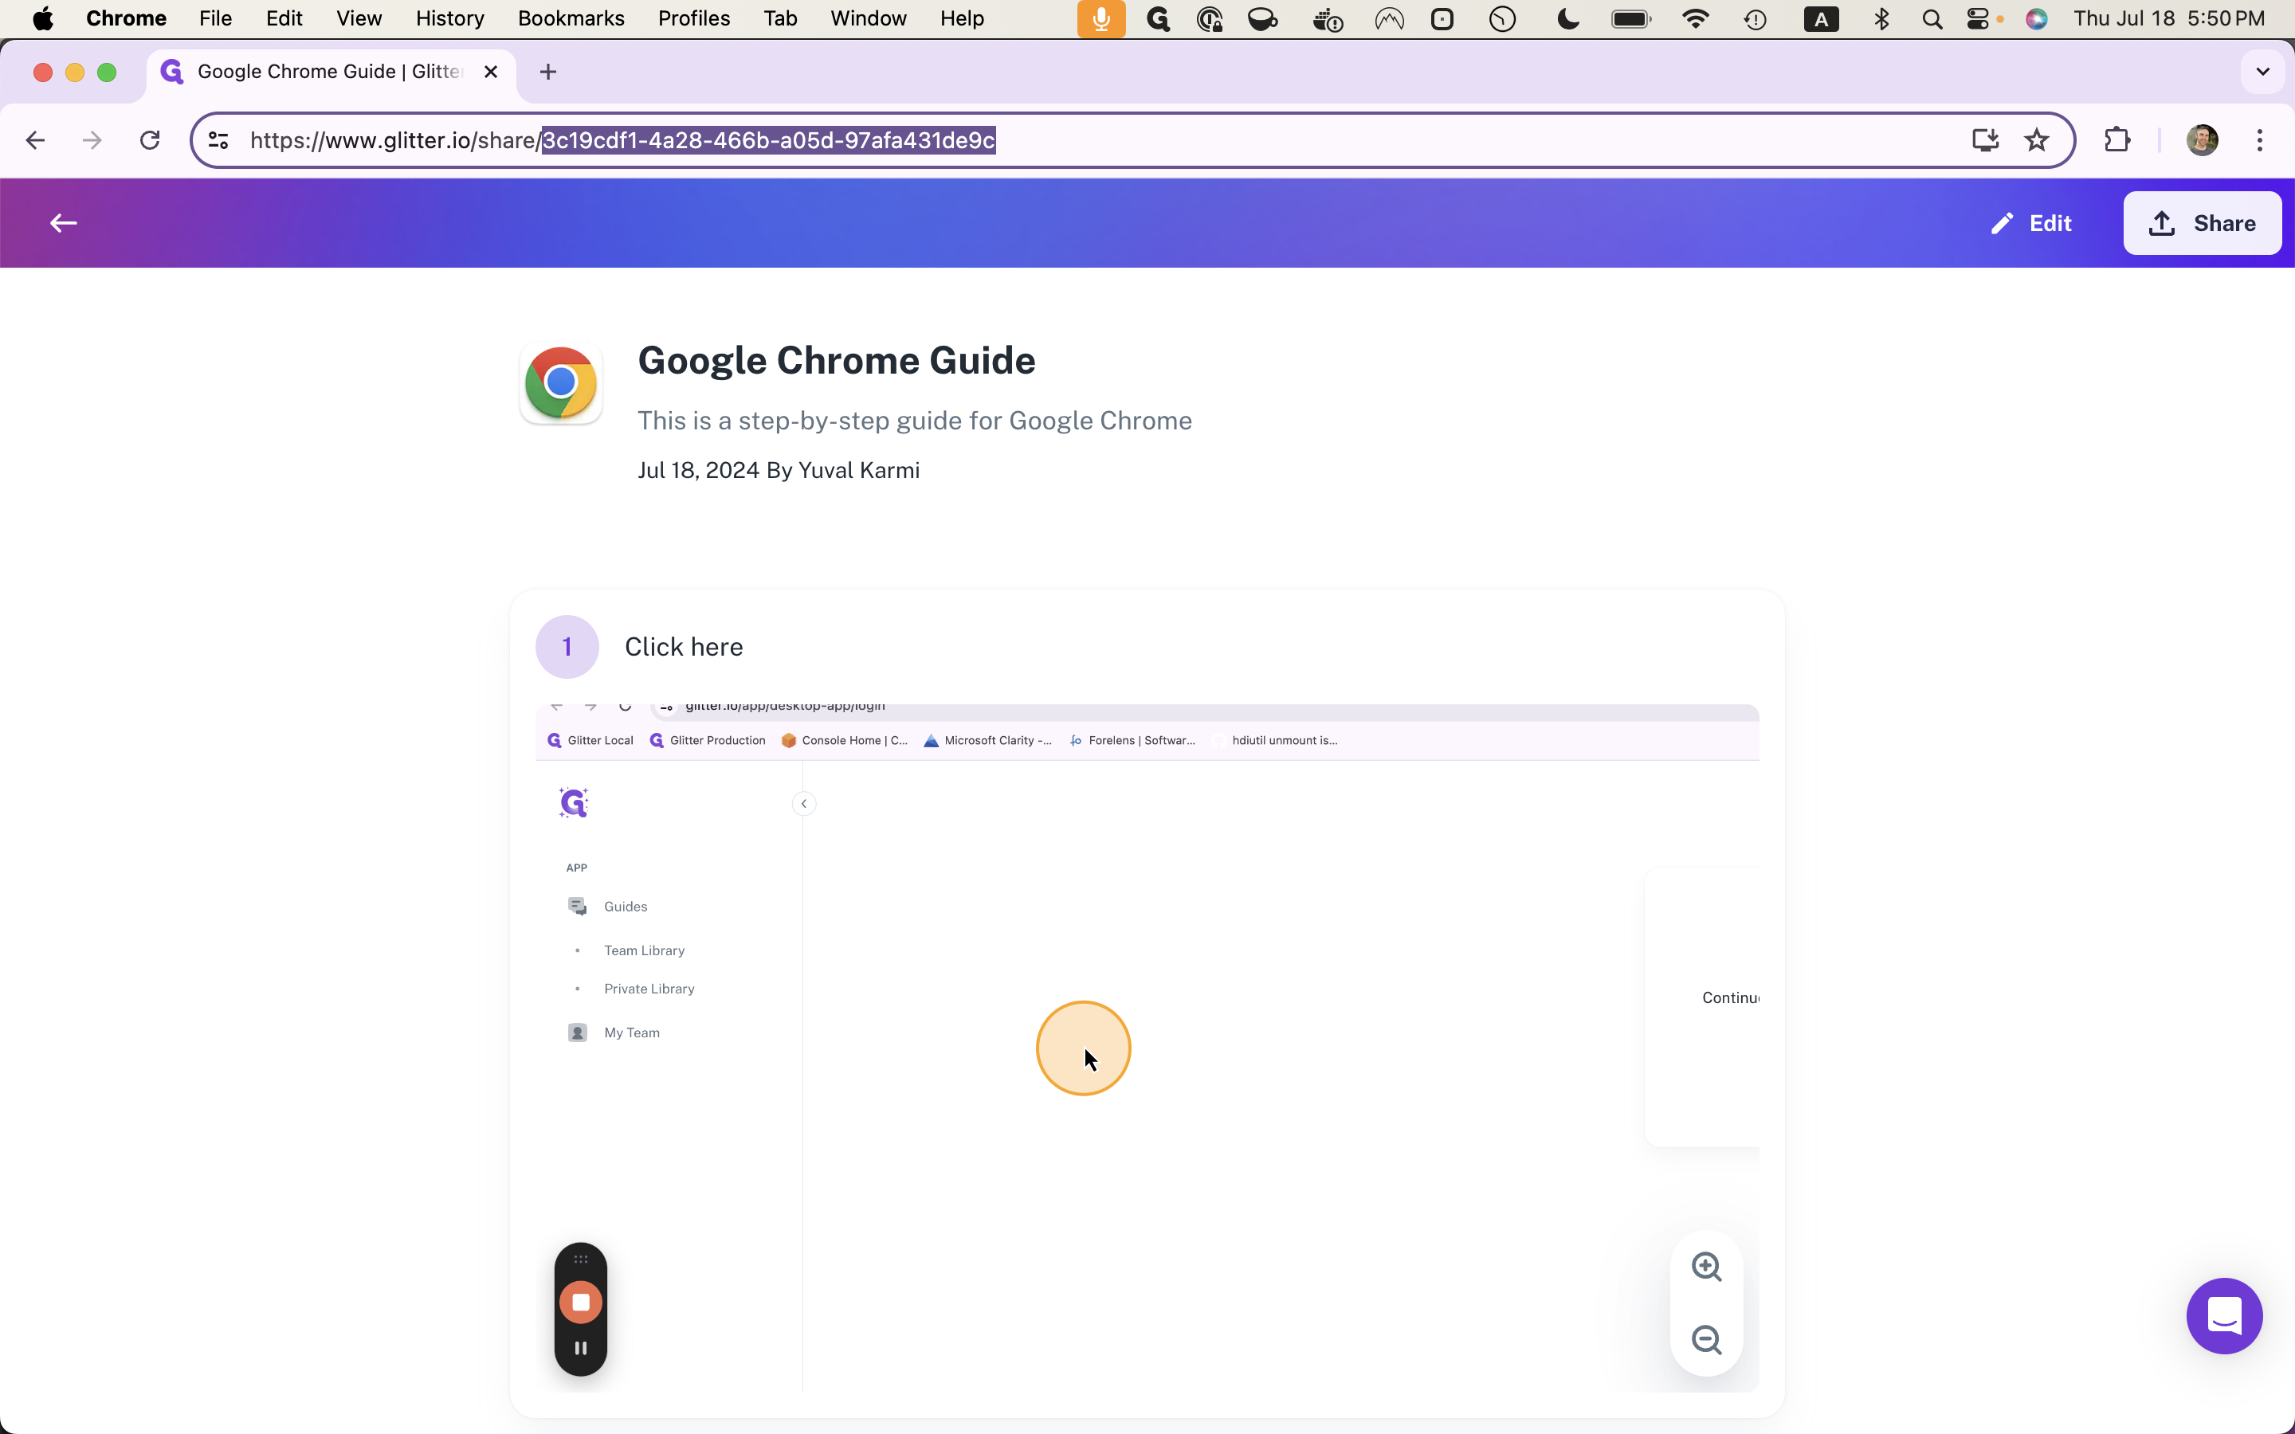
Task: Expand the tab search dropdown arrow
Action: click(2262, 72)
